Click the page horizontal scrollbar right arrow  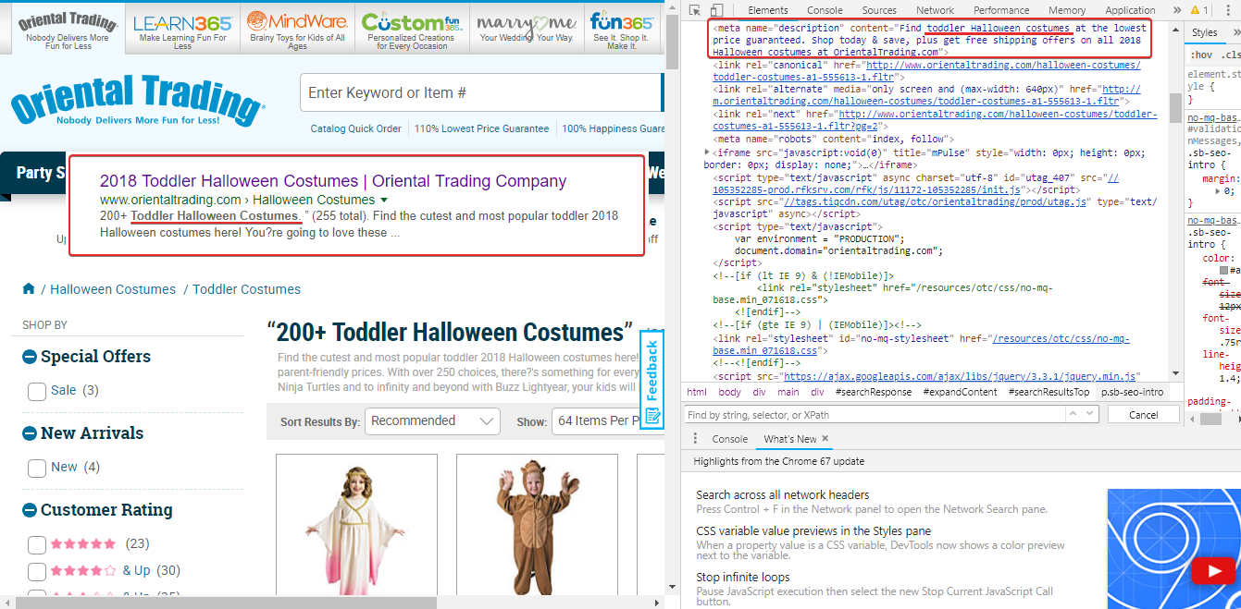657,603
